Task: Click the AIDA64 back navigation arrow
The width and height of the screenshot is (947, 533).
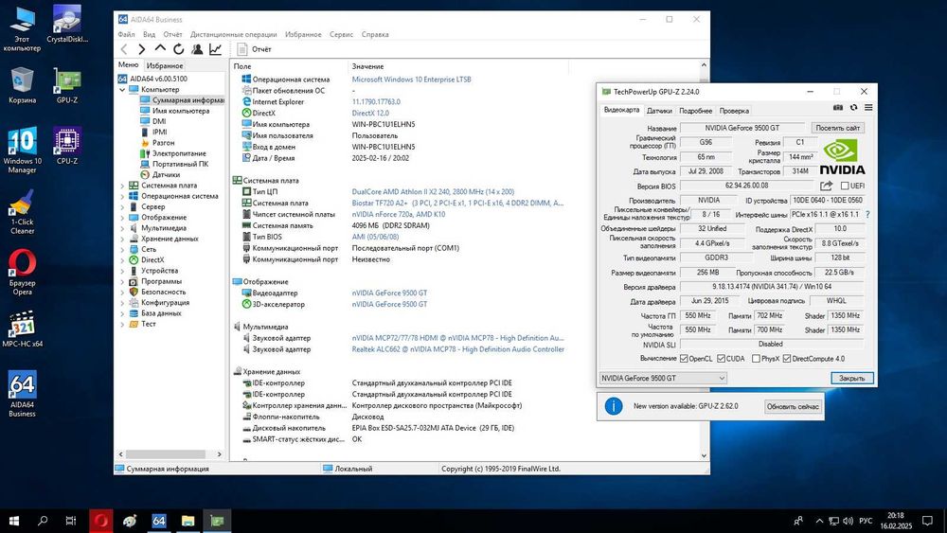Action: [x=124, y=49]
